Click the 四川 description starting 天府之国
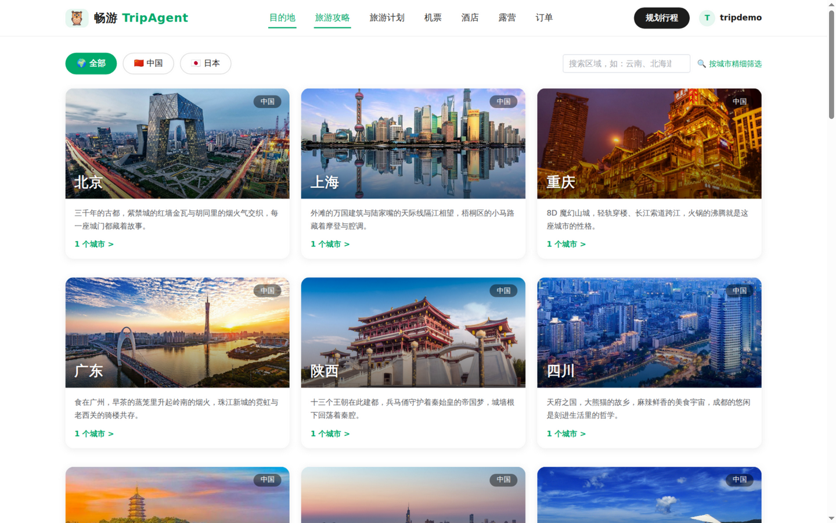This screenshot has height=523, width=836. point(648,409)
